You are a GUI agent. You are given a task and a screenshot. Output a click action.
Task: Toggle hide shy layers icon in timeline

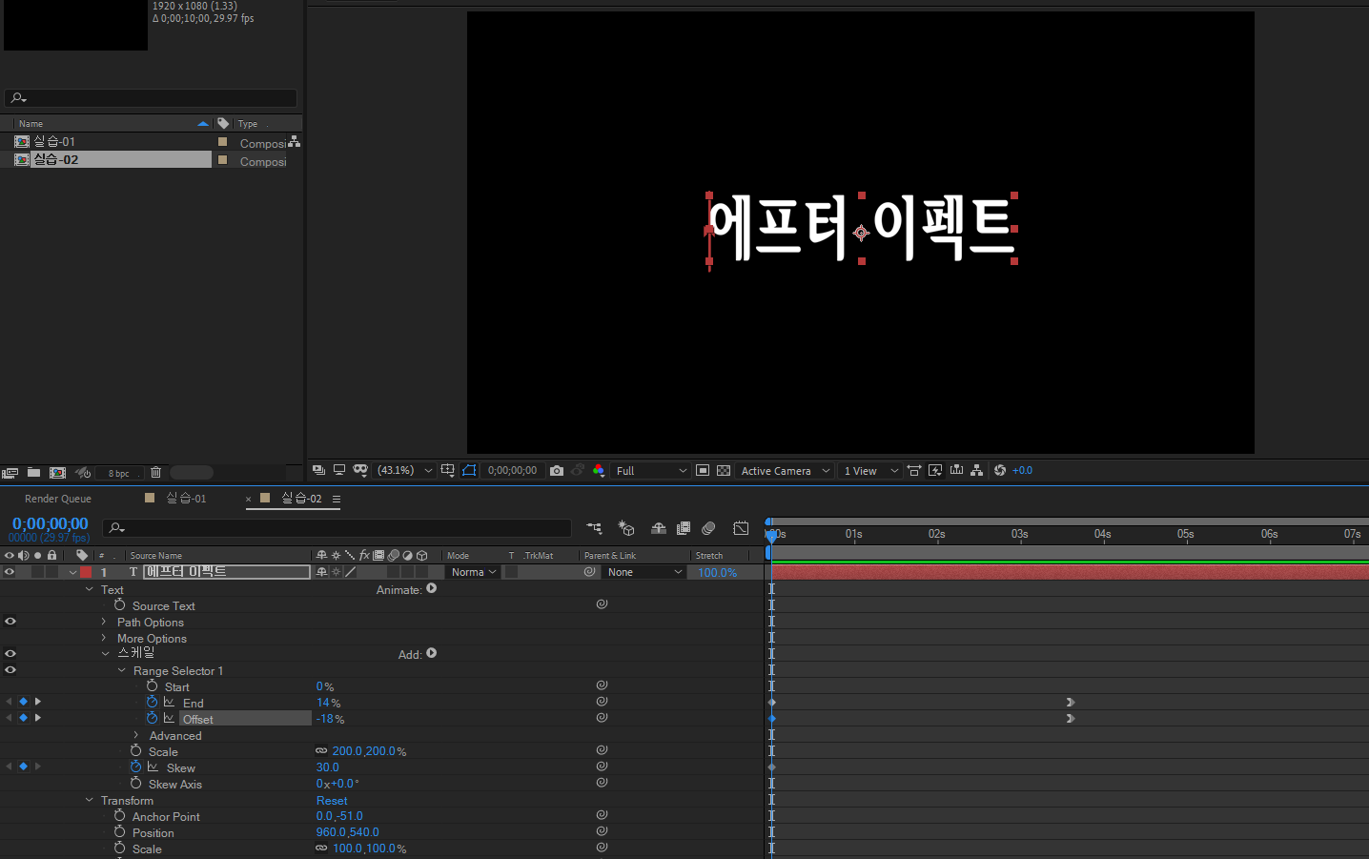(x=658, y=528)
